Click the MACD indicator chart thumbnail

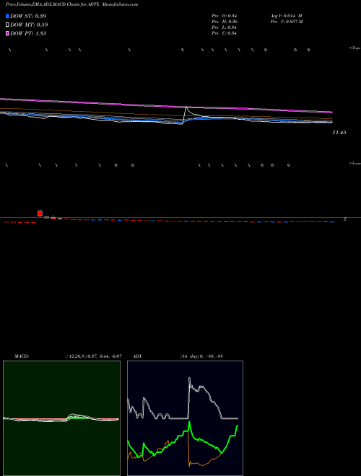[x=61, y=418]
